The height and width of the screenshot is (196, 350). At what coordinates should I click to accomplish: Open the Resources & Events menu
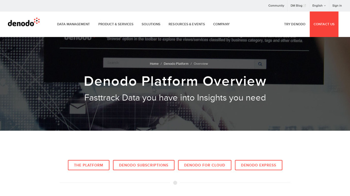(187, 24)
